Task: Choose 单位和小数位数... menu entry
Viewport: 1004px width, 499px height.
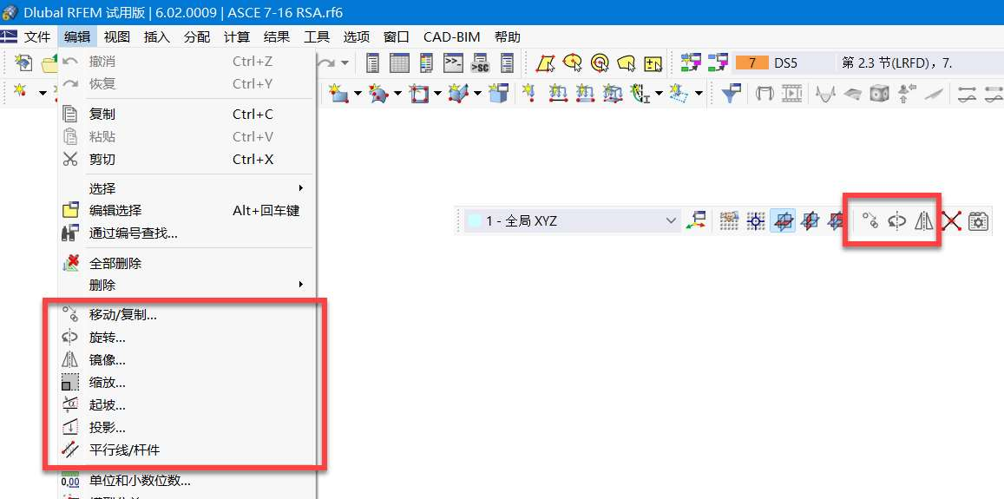Action: tap(187, 481)
